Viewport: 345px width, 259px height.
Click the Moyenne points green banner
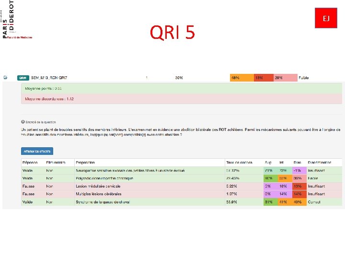(x=182, y=89)
